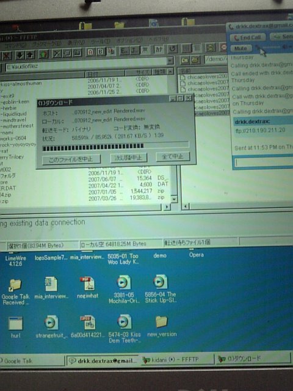293x391 pixels.
Task: Click End Call in the Google Talk window
Action: [x=247, y=38]
